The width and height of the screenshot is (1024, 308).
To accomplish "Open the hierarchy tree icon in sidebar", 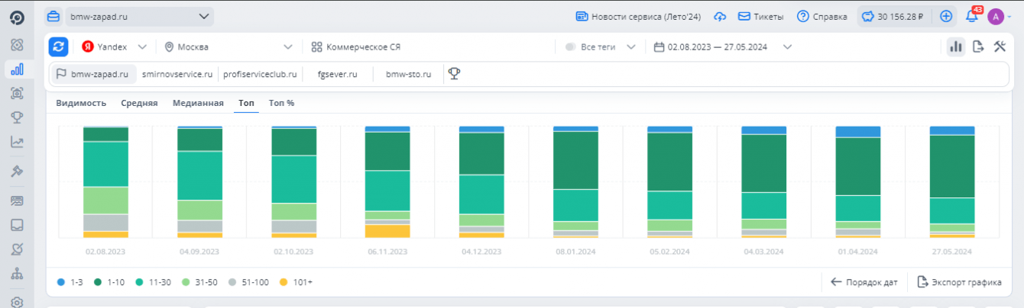I will pyautogui.click(x=17, y=274).
